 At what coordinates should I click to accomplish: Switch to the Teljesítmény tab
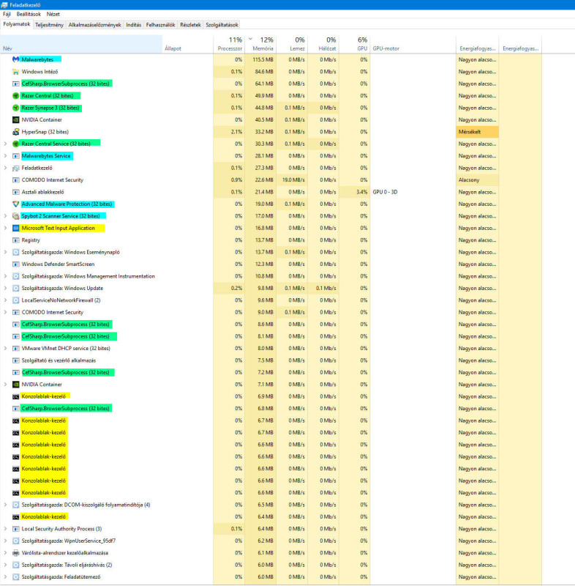click(x=49, y=25)
